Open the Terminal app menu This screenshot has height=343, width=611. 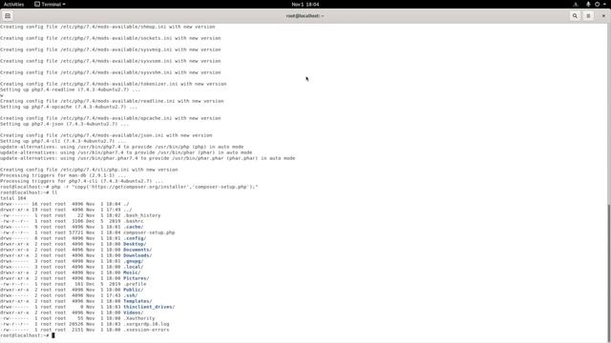point(50,4)
